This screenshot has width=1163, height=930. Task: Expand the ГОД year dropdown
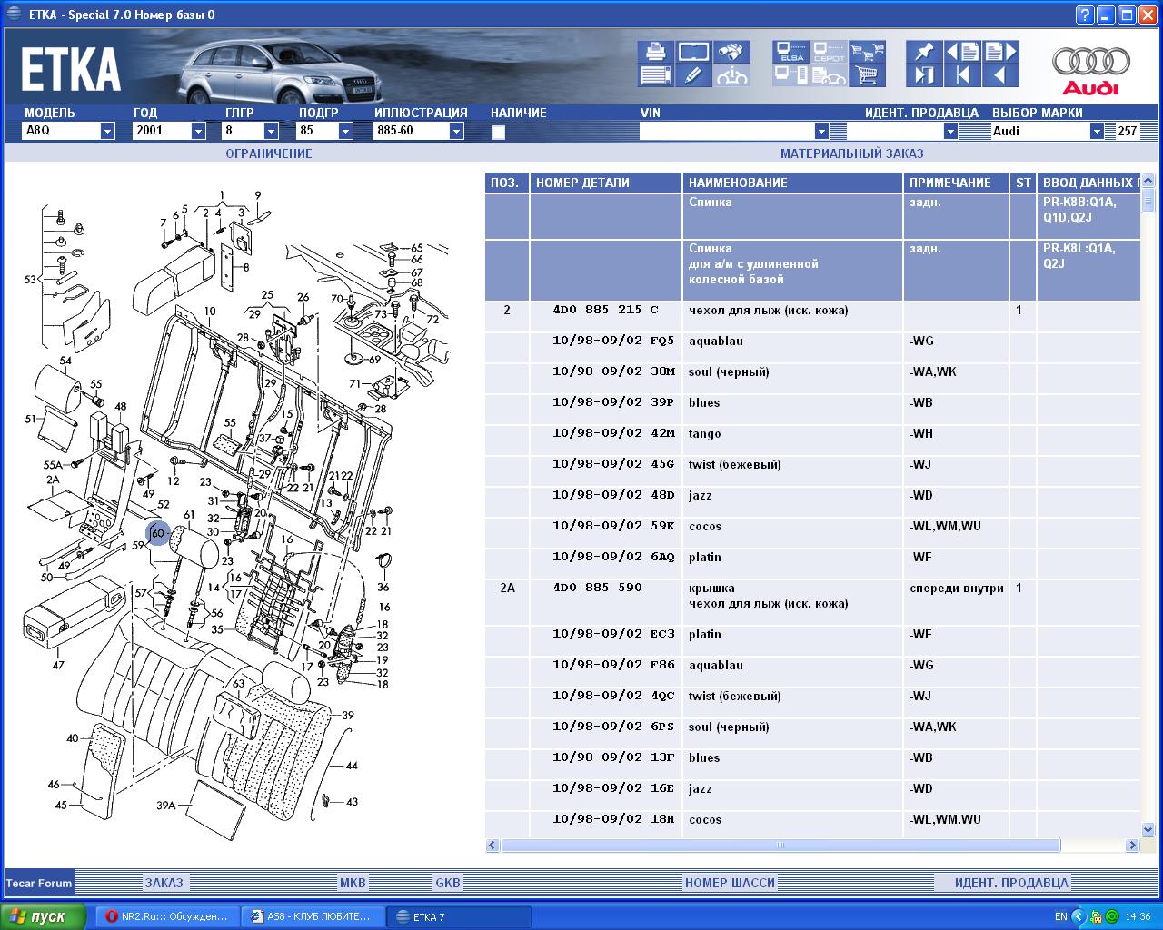tap(198, 131)
